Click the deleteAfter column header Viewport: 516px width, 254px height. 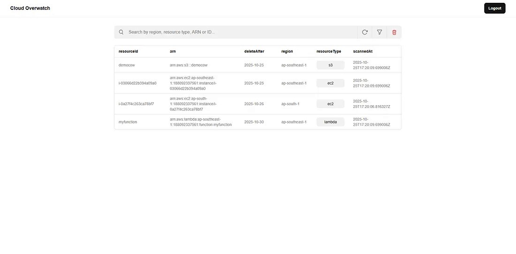coord(254,51)
